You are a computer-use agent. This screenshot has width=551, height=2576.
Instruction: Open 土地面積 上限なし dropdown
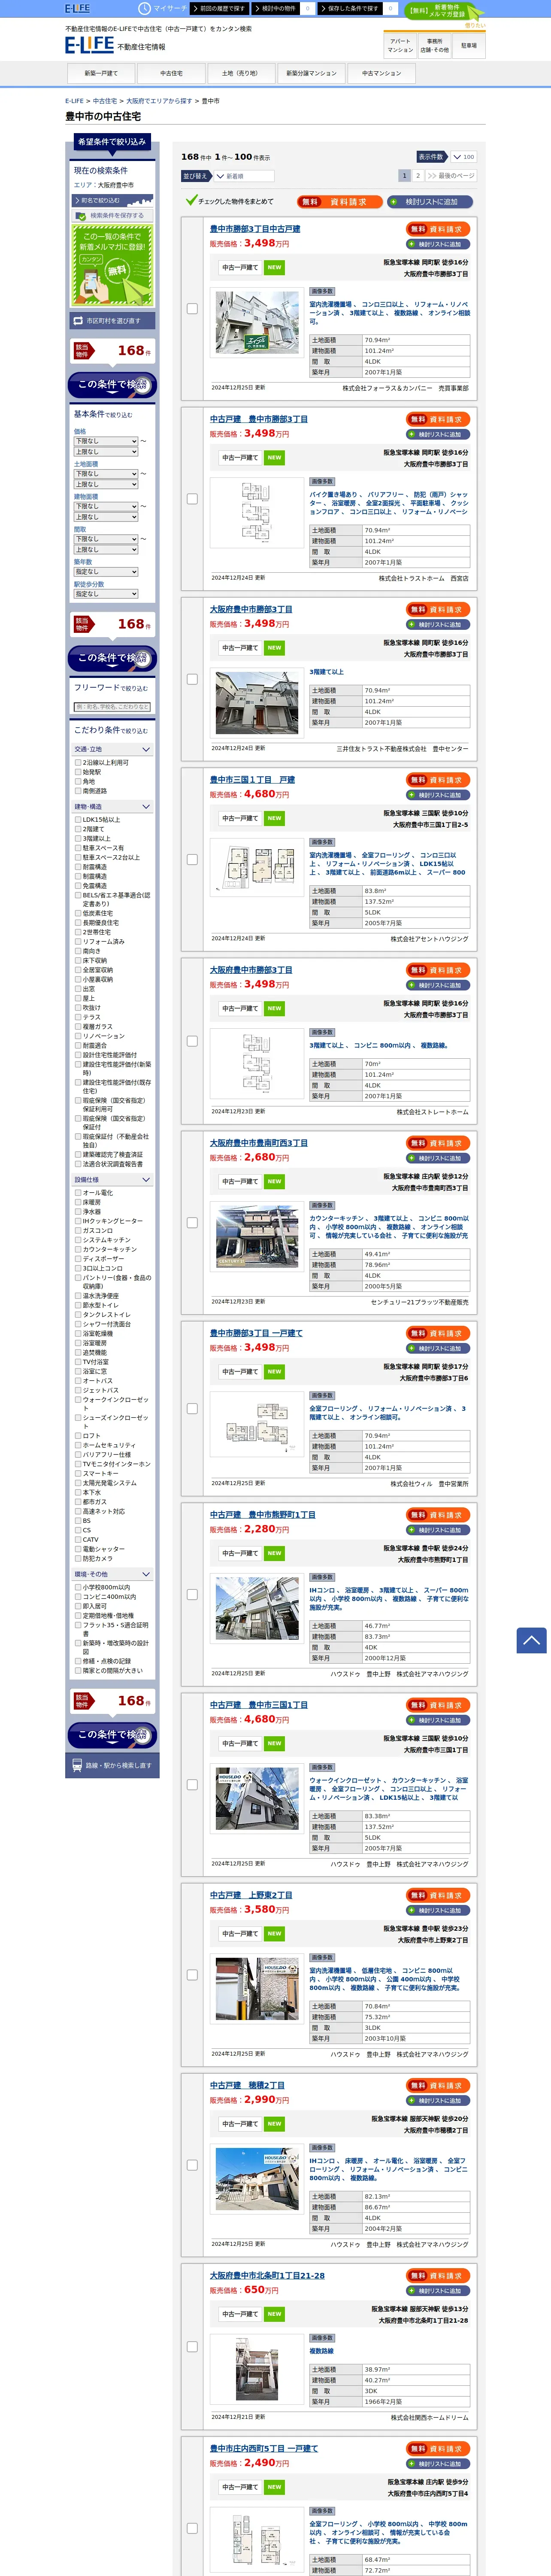pos(106,484)
